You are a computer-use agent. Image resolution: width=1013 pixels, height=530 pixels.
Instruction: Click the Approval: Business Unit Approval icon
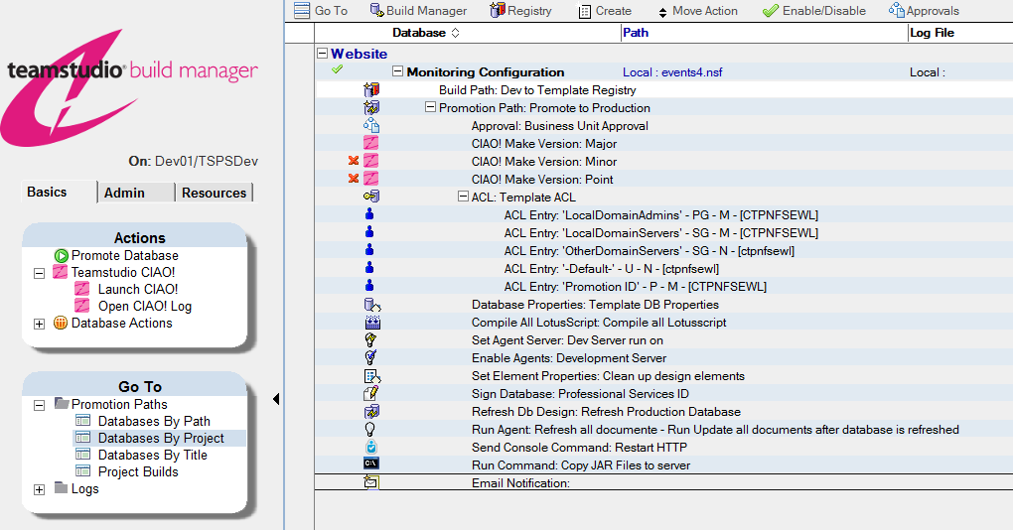(x=371, y=125)
